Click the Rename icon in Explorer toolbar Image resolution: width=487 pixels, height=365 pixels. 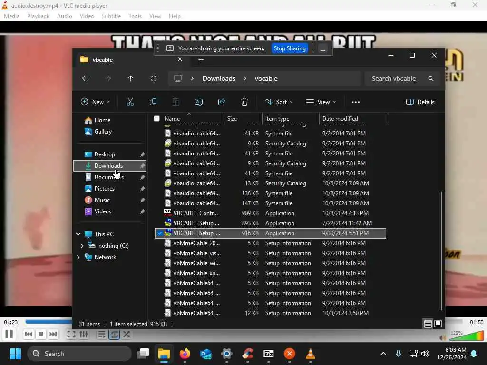199,102
